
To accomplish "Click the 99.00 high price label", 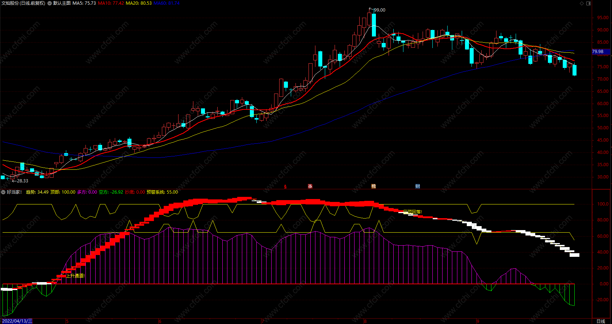I will click(380, 10).
